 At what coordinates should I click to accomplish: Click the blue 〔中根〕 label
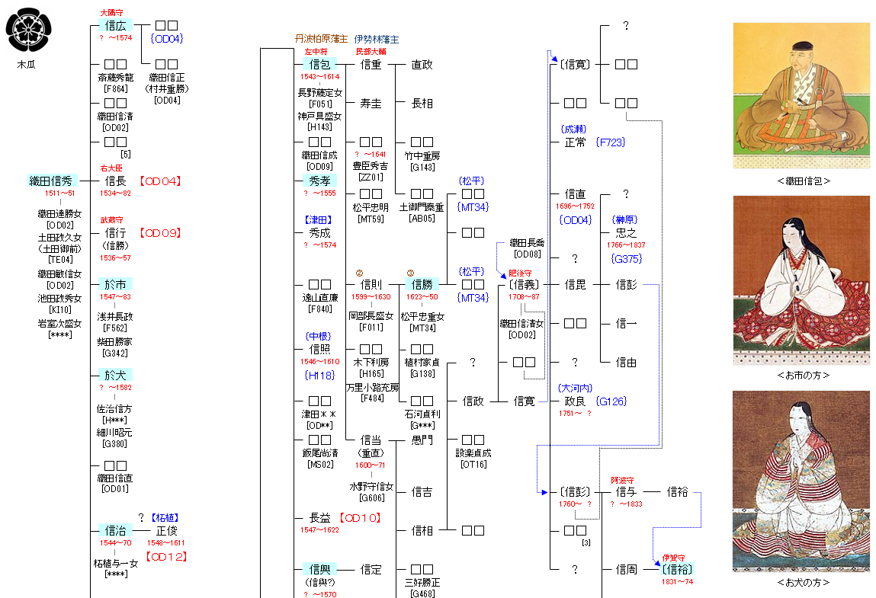point(319,336)
